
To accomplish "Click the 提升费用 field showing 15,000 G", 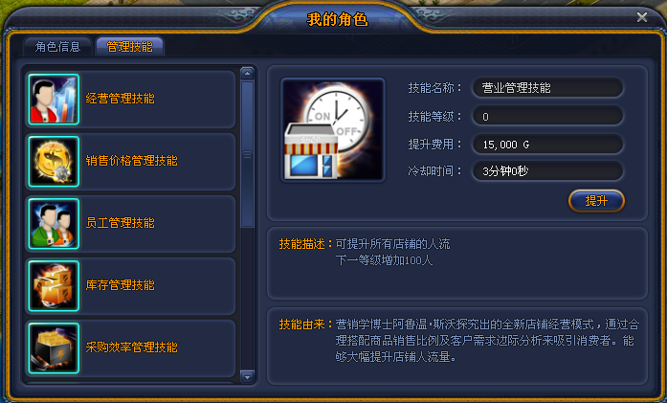I will (x=547, y=145).
